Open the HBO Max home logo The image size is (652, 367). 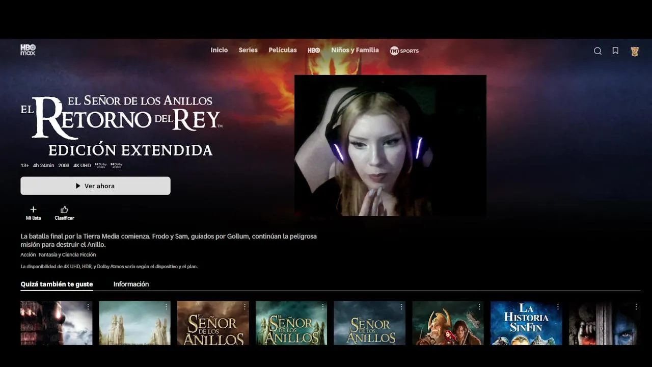click(28, 50)
